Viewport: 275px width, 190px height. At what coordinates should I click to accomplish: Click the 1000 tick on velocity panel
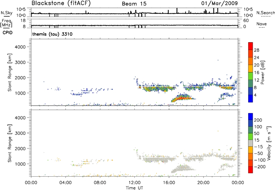coord(20,164)
